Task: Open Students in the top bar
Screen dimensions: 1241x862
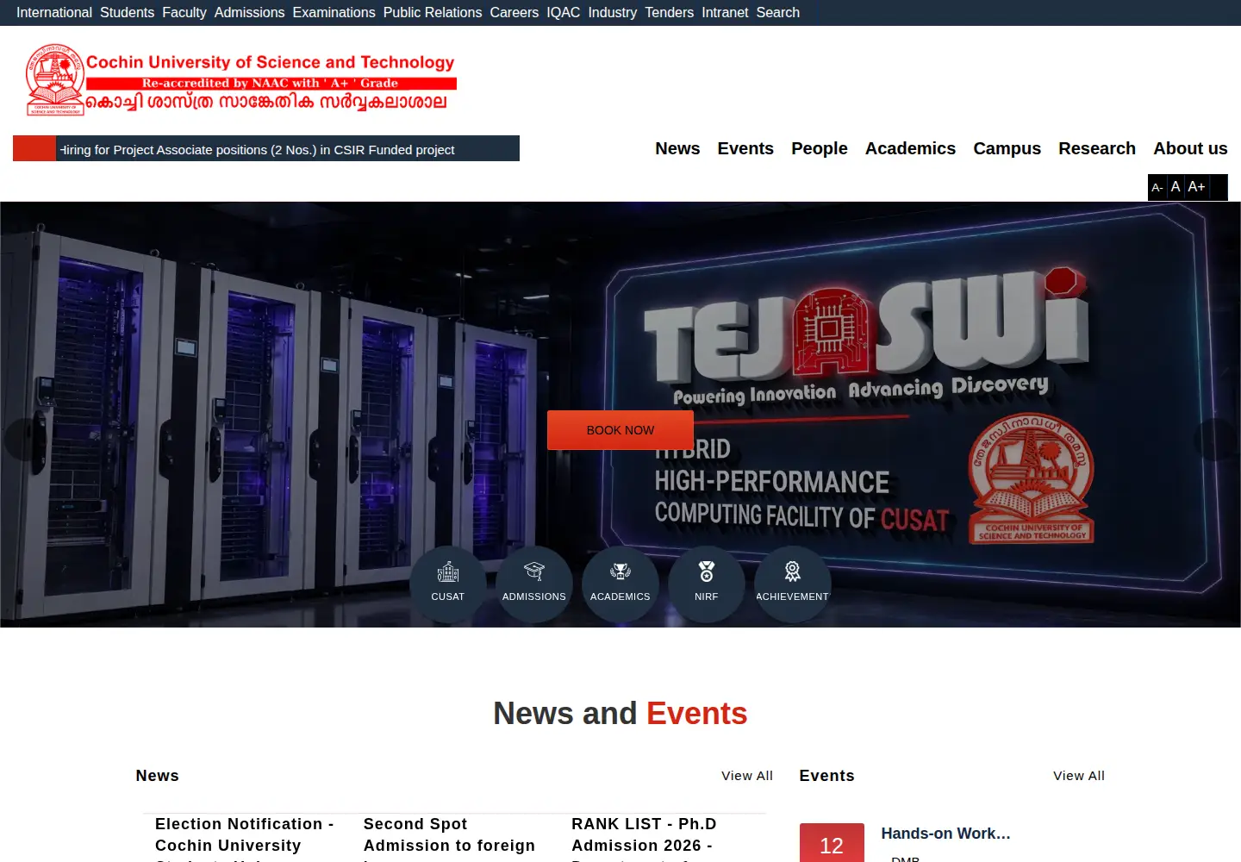Action: pos(127,12)
